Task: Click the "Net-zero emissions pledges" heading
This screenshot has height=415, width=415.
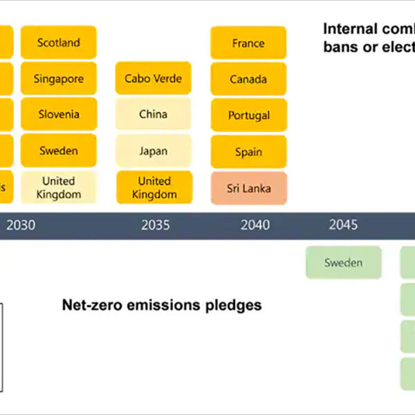Action: tap(162, 305)
